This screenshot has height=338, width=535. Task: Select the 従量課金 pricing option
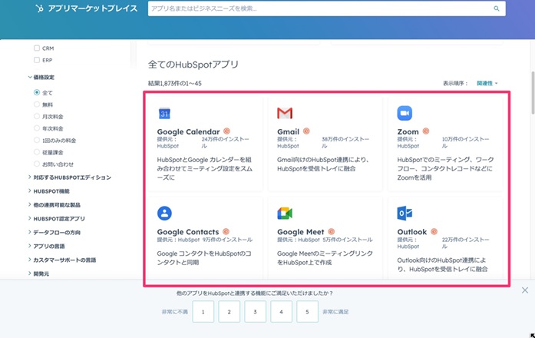pos(37,152)
